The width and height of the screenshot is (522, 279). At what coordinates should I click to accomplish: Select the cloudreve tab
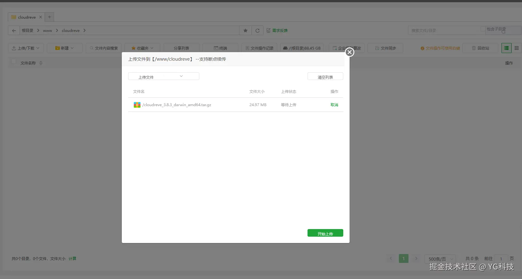[27, 17]
